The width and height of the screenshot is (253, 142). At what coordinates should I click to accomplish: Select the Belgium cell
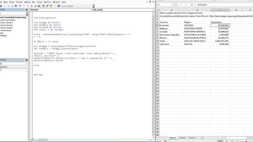click(x=172, y=28)
